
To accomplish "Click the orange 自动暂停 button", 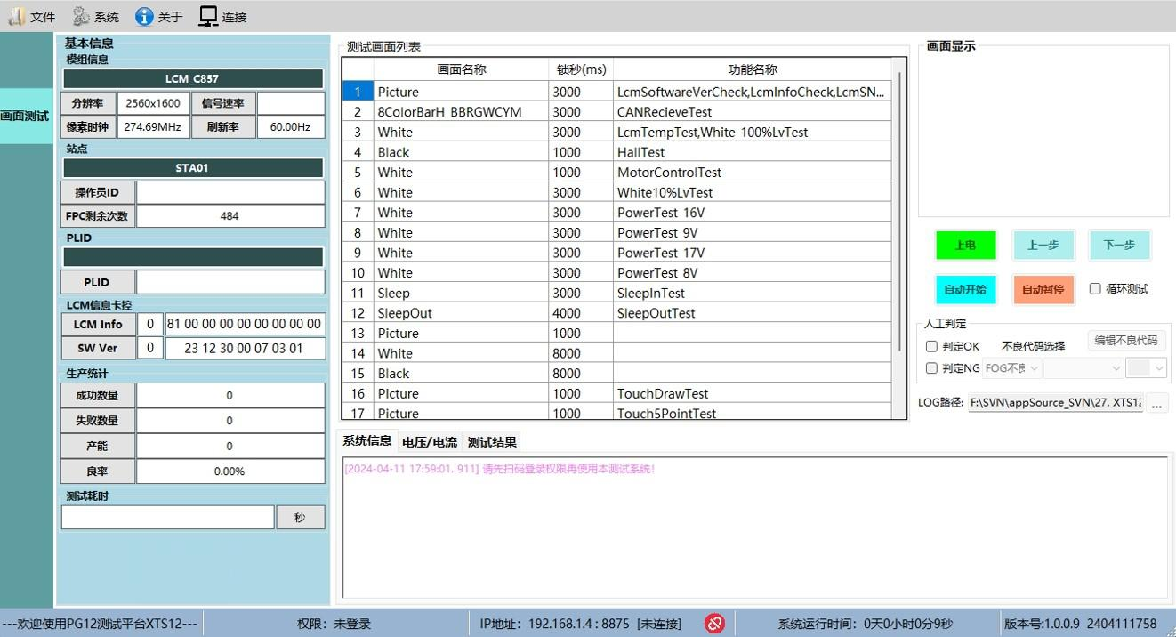I will (1043, 289).
